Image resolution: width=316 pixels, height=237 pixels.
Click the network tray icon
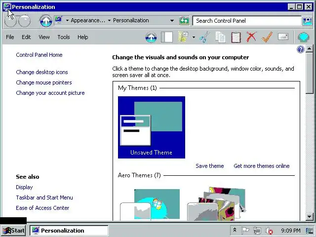[x=257, y=231]
